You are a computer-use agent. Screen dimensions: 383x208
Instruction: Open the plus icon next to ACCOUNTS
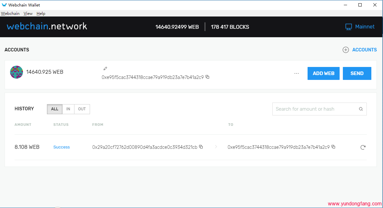(345, 50)
